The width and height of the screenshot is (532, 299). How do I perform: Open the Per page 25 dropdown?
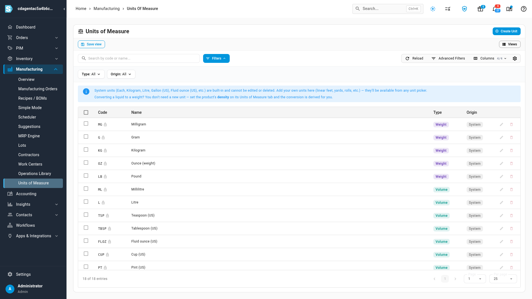tap(503, 279)
